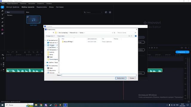The width and height of the screenshot is (191, 107).
Task: Click the Rotate icon on timeline toolbar
Action: click(x=29, y=52)
